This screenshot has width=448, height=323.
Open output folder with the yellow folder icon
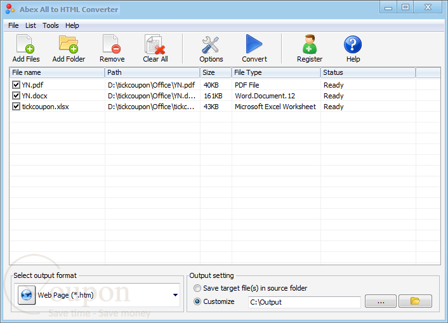coord(415,301)
